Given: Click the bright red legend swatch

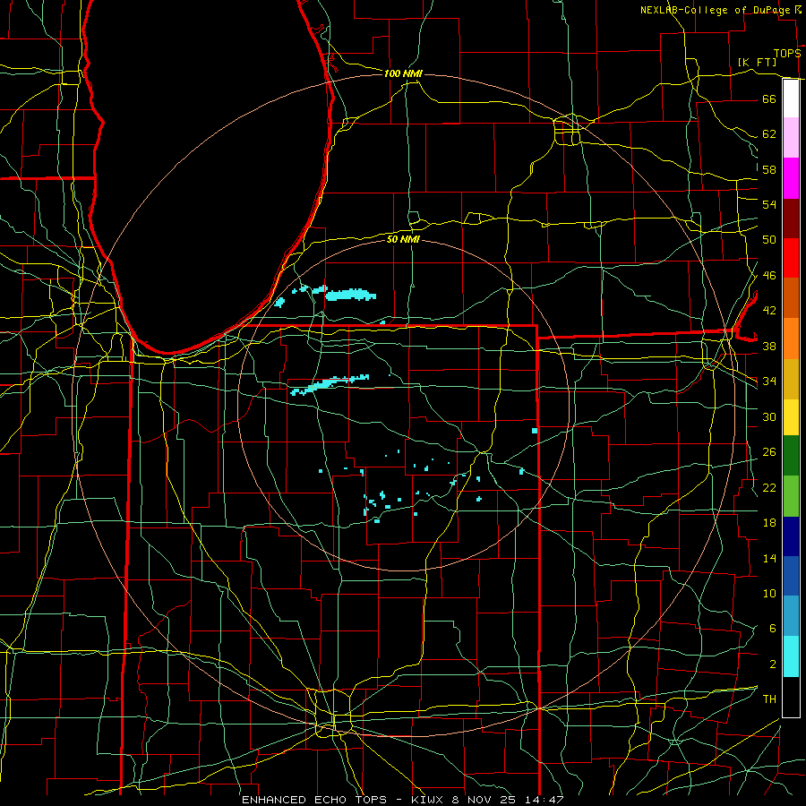Looking at the screenshot, I should (x=791, y=258).
